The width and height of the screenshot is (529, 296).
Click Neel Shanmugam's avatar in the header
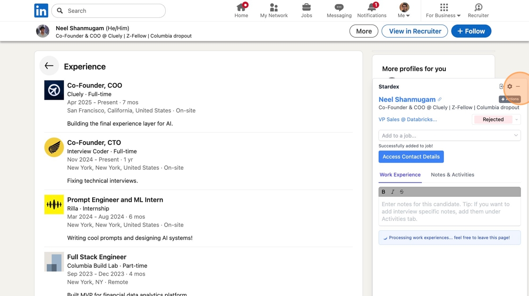tap(43, 31)
